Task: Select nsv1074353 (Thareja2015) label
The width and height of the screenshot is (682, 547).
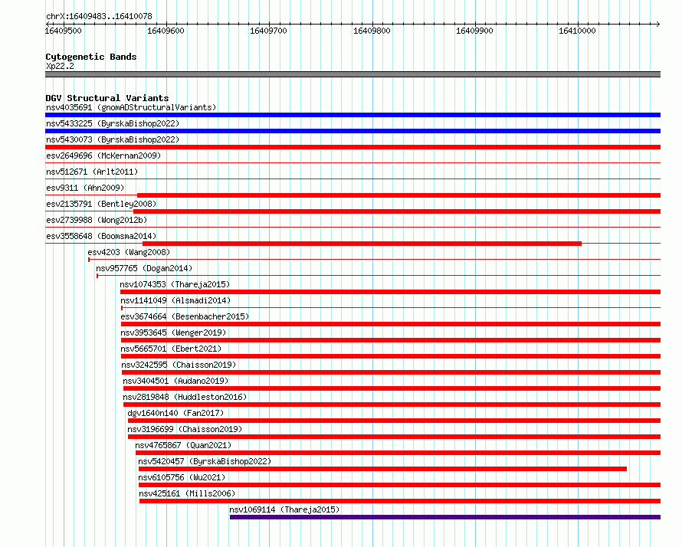Action: tap(175, 284)
